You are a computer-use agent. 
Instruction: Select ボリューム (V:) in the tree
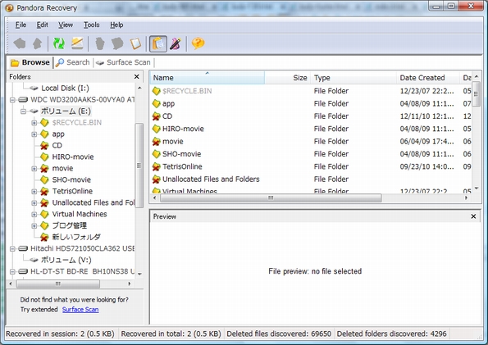click(x=66, y=260)
